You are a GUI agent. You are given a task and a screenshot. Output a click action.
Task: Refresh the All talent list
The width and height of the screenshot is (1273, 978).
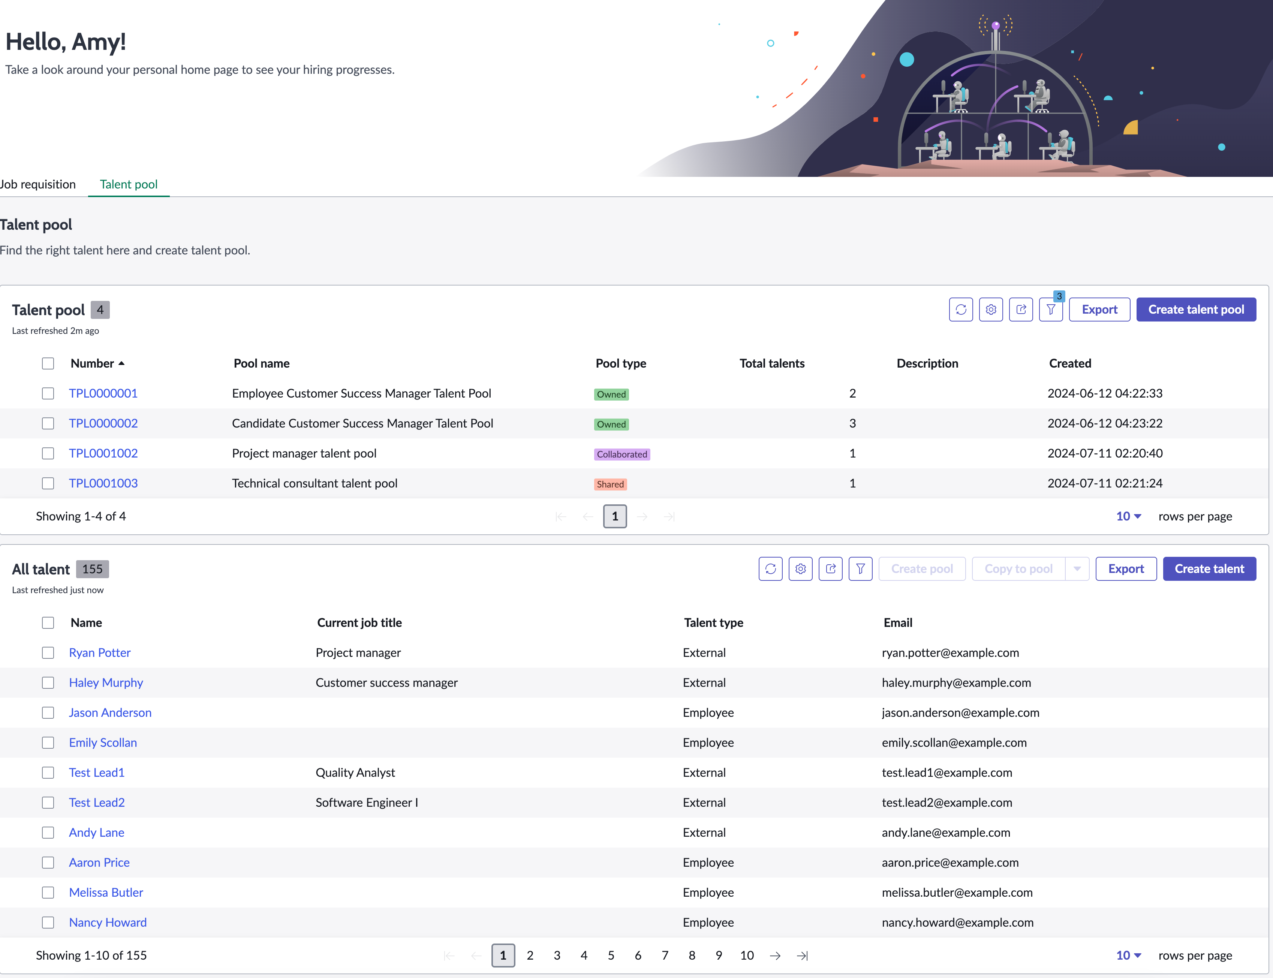point(770,569)
